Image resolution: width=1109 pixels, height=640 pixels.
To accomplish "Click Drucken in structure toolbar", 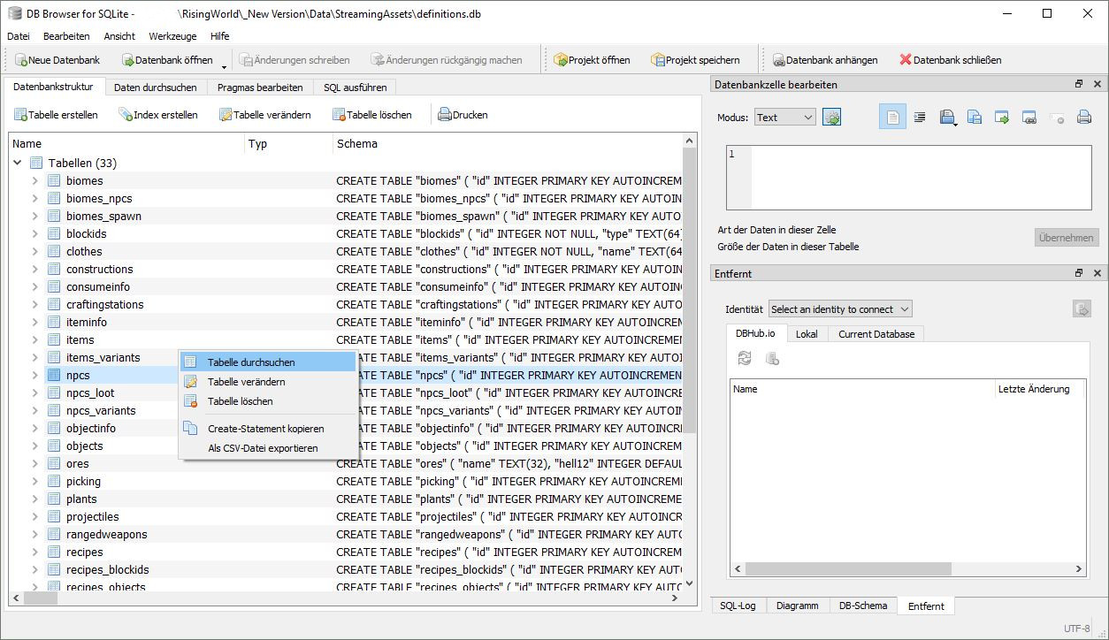I will pos(463,115).
